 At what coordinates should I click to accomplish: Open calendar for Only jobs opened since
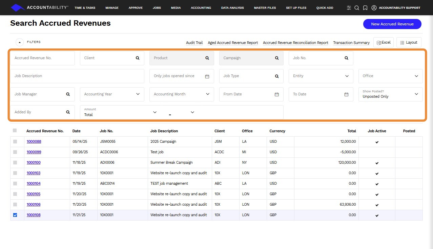point(207,76)
